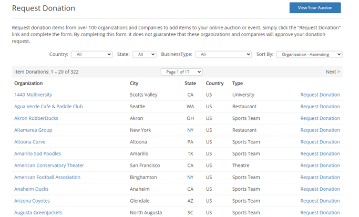Request Donation from Anaheim Ducks
This screenshot has width=359, height=217.
tap(320, 189)
